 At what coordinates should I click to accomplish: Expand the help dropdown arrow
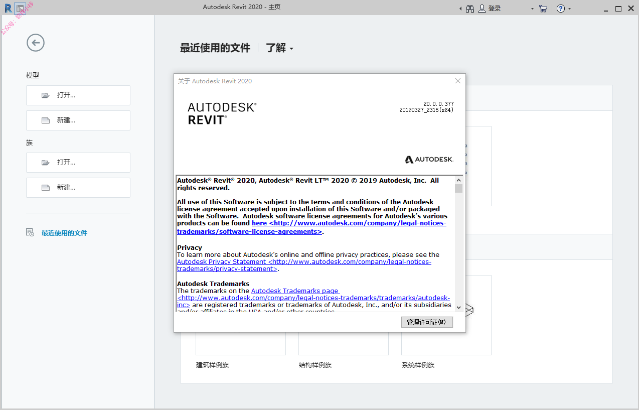[569, 9]
